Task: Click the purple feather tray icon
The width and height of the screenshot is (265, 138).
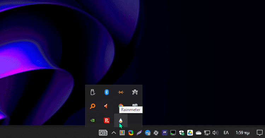Action: (139, 133)
